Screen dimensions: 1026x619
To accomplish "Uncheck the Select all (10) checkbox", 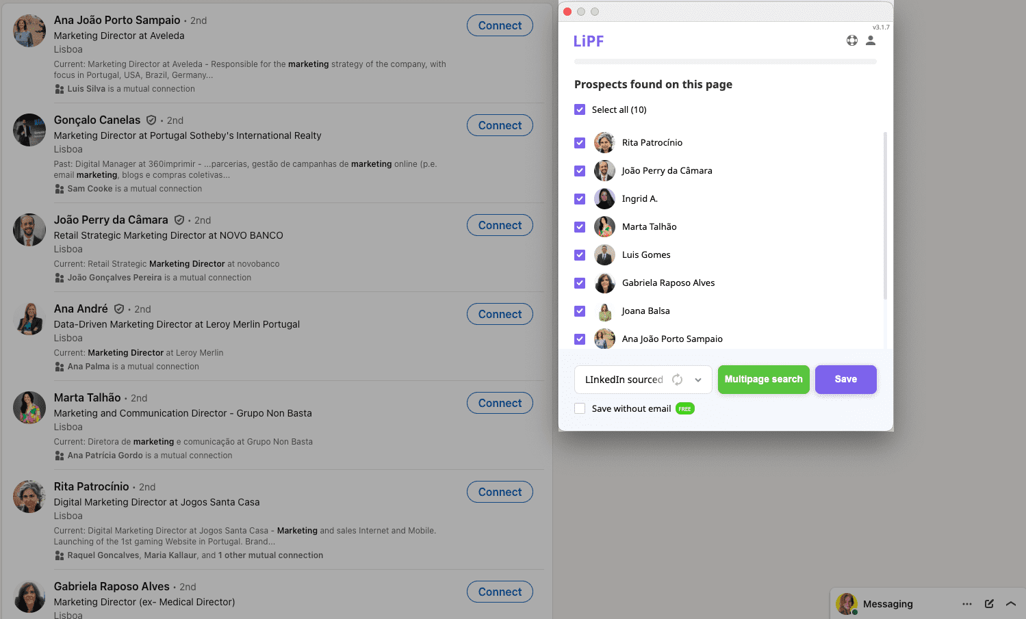I will tap(580, 109).
